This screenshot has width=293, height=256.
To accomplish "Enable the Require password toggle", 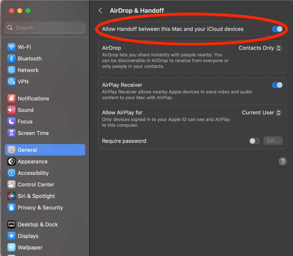I will 254,141.
